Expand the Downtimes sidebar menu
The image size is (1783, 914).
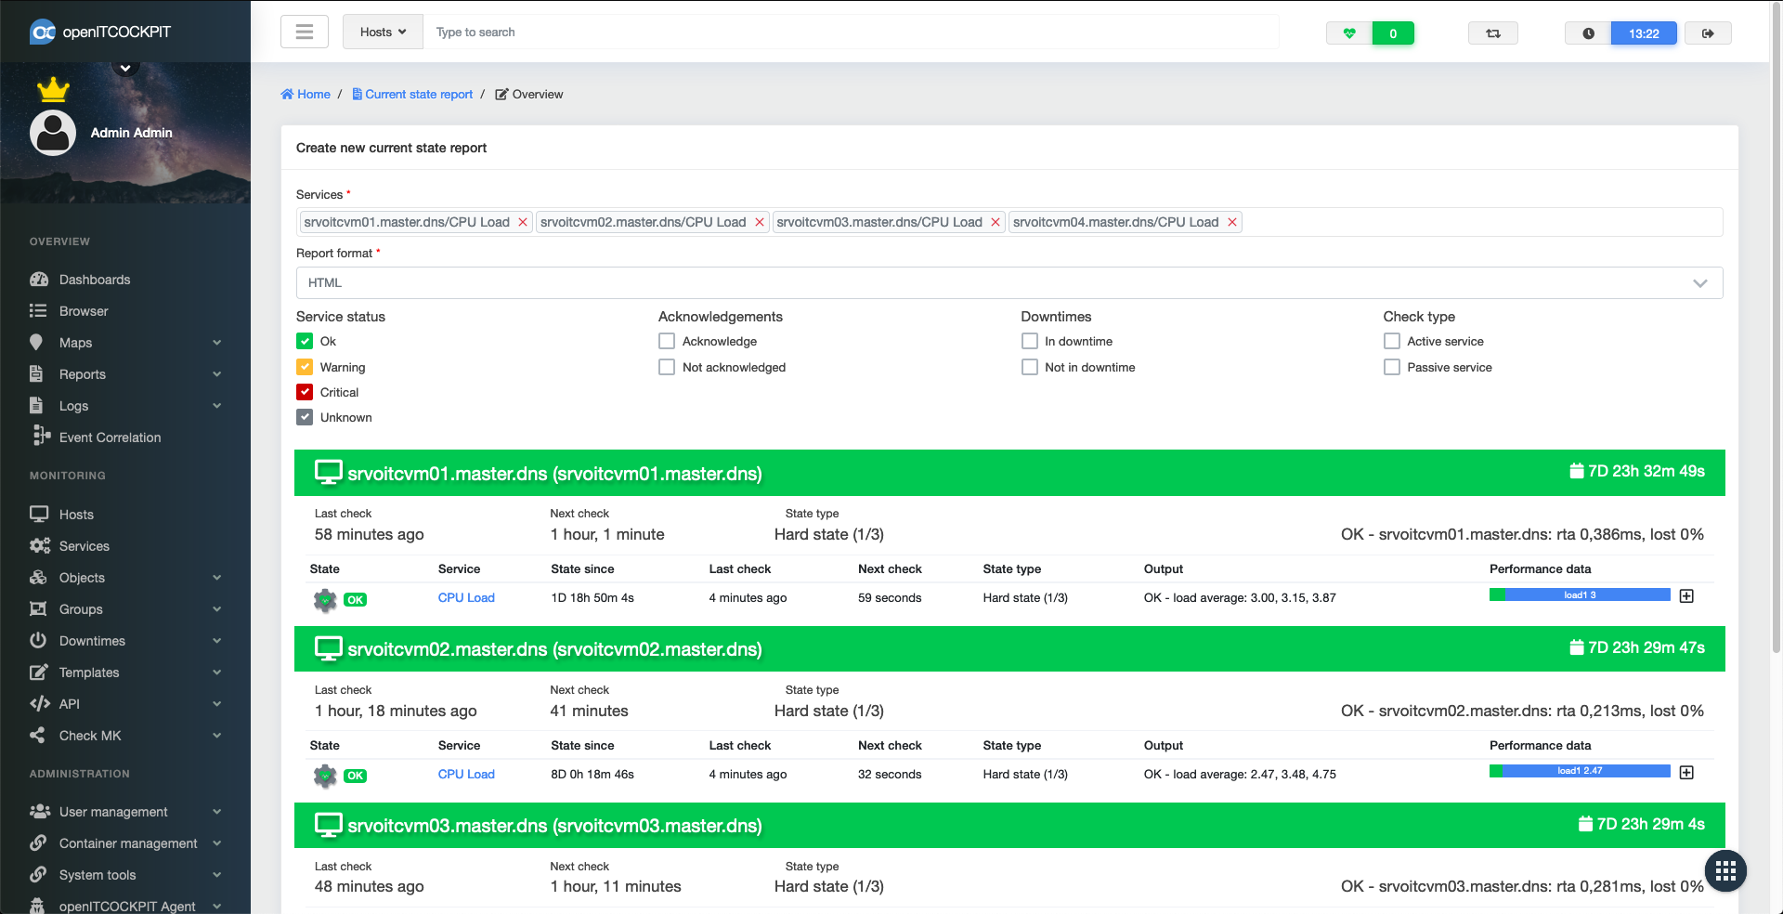(125, 641)
